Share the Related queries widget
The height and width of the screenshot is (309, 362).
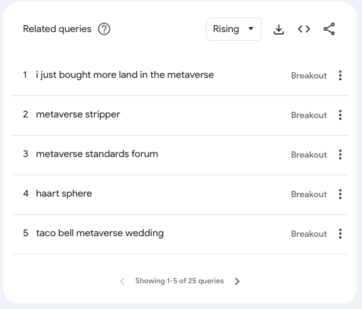coord(329,29)
